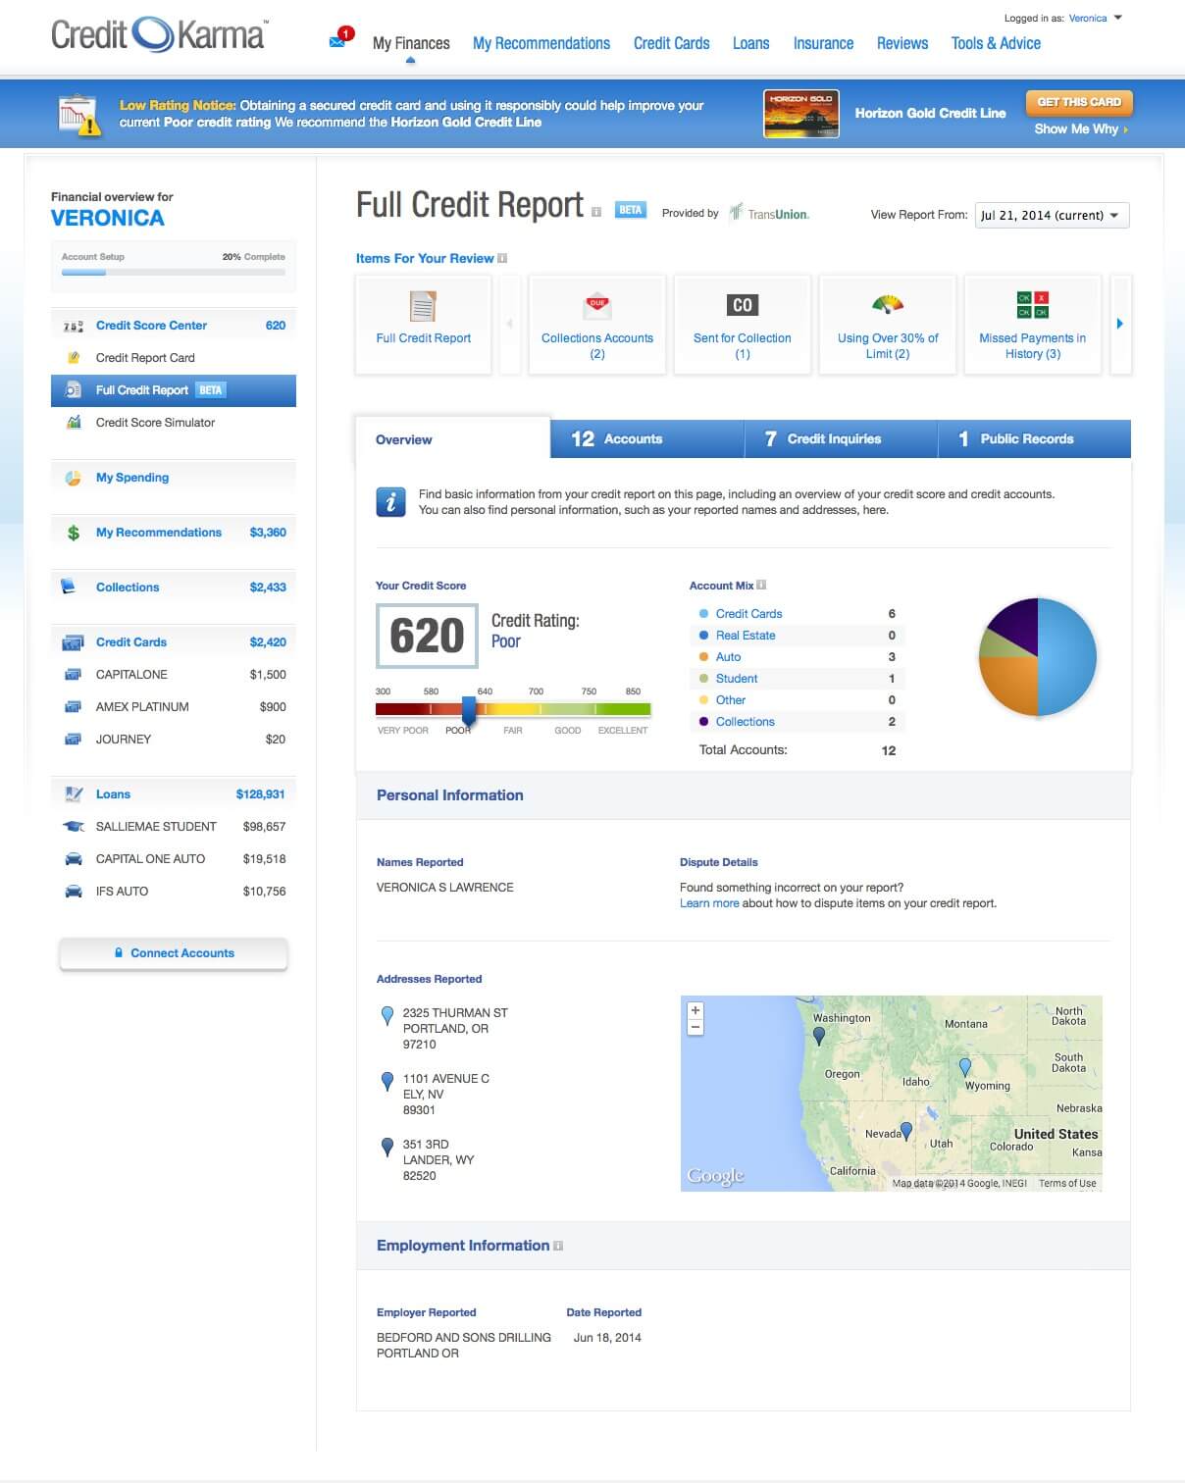
Task: Click the Get This Card button
Action: pyautogui.click(x=1079, y=102)
